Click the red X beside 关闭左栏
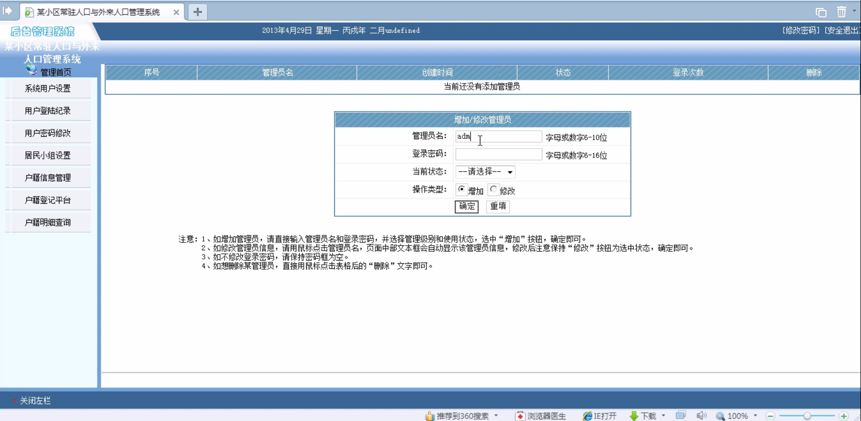861x421 pixels. 14,400
